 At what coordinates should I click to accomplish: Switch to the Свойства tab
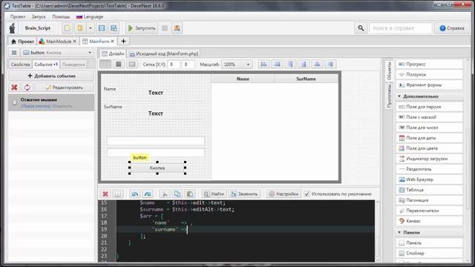click(x=20, y=65)
